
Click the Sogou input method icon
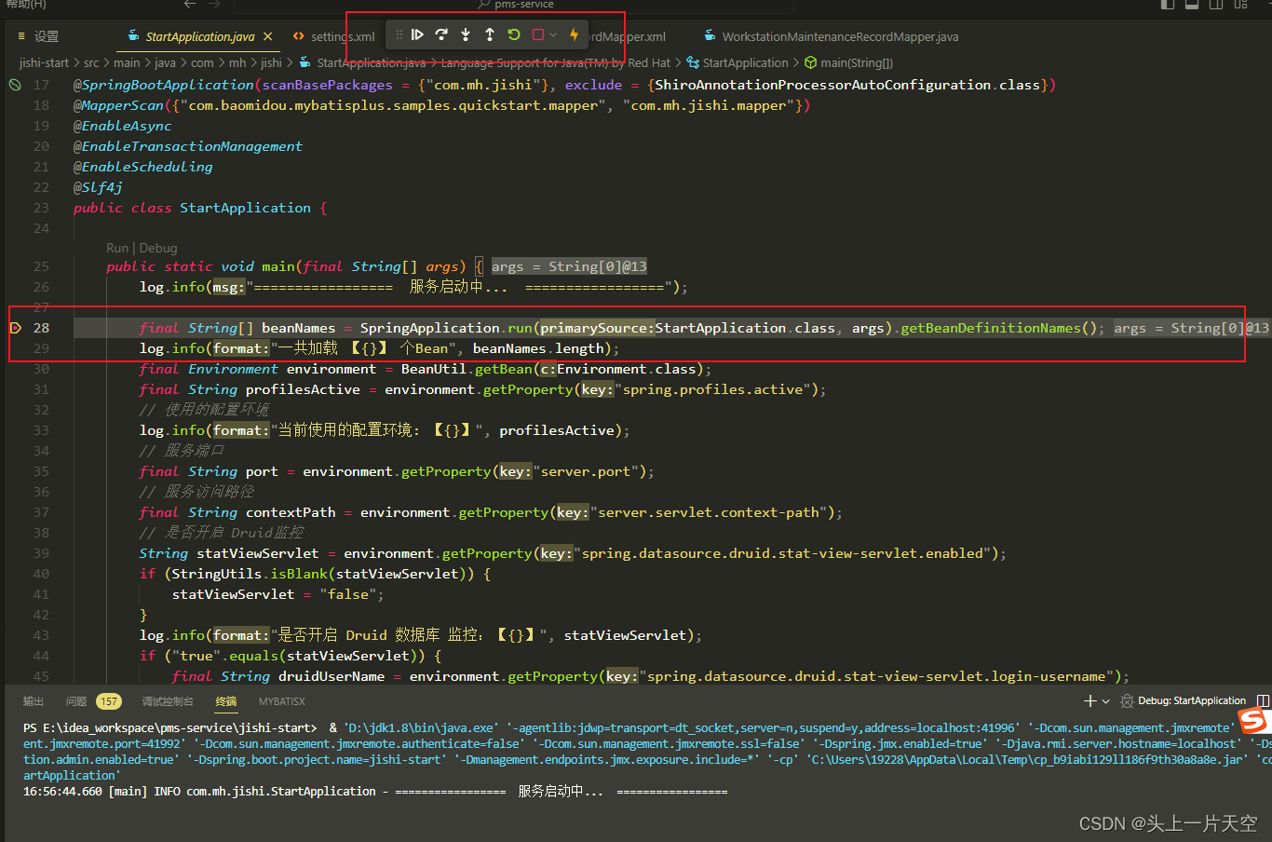pyautogui.click(x=1254, y=721)
